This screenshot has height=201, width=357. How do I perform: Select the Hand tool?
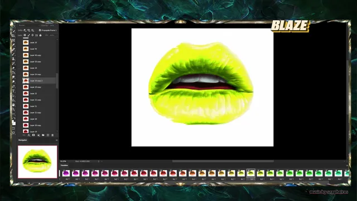pyautogui.click(x=13, y=105)
